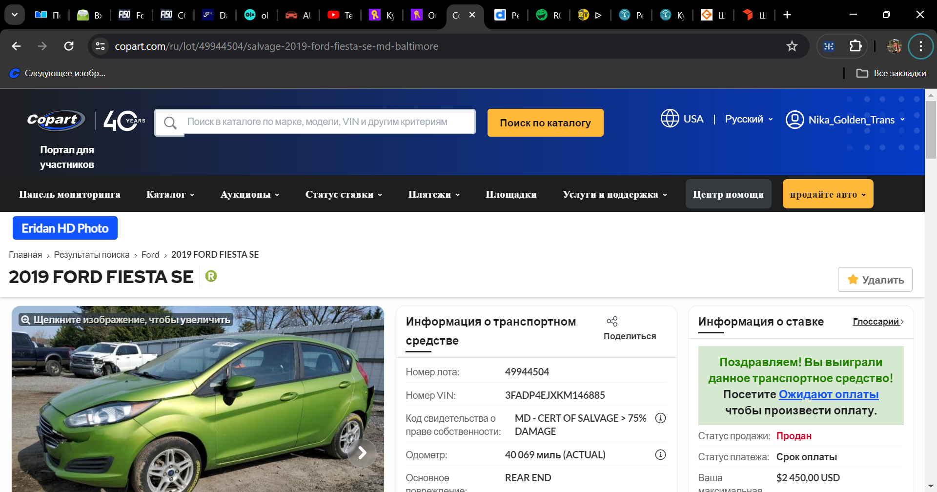Open Ожидают оплаты link
This screenshot has width=937, height=492.
tap(829, 394)
